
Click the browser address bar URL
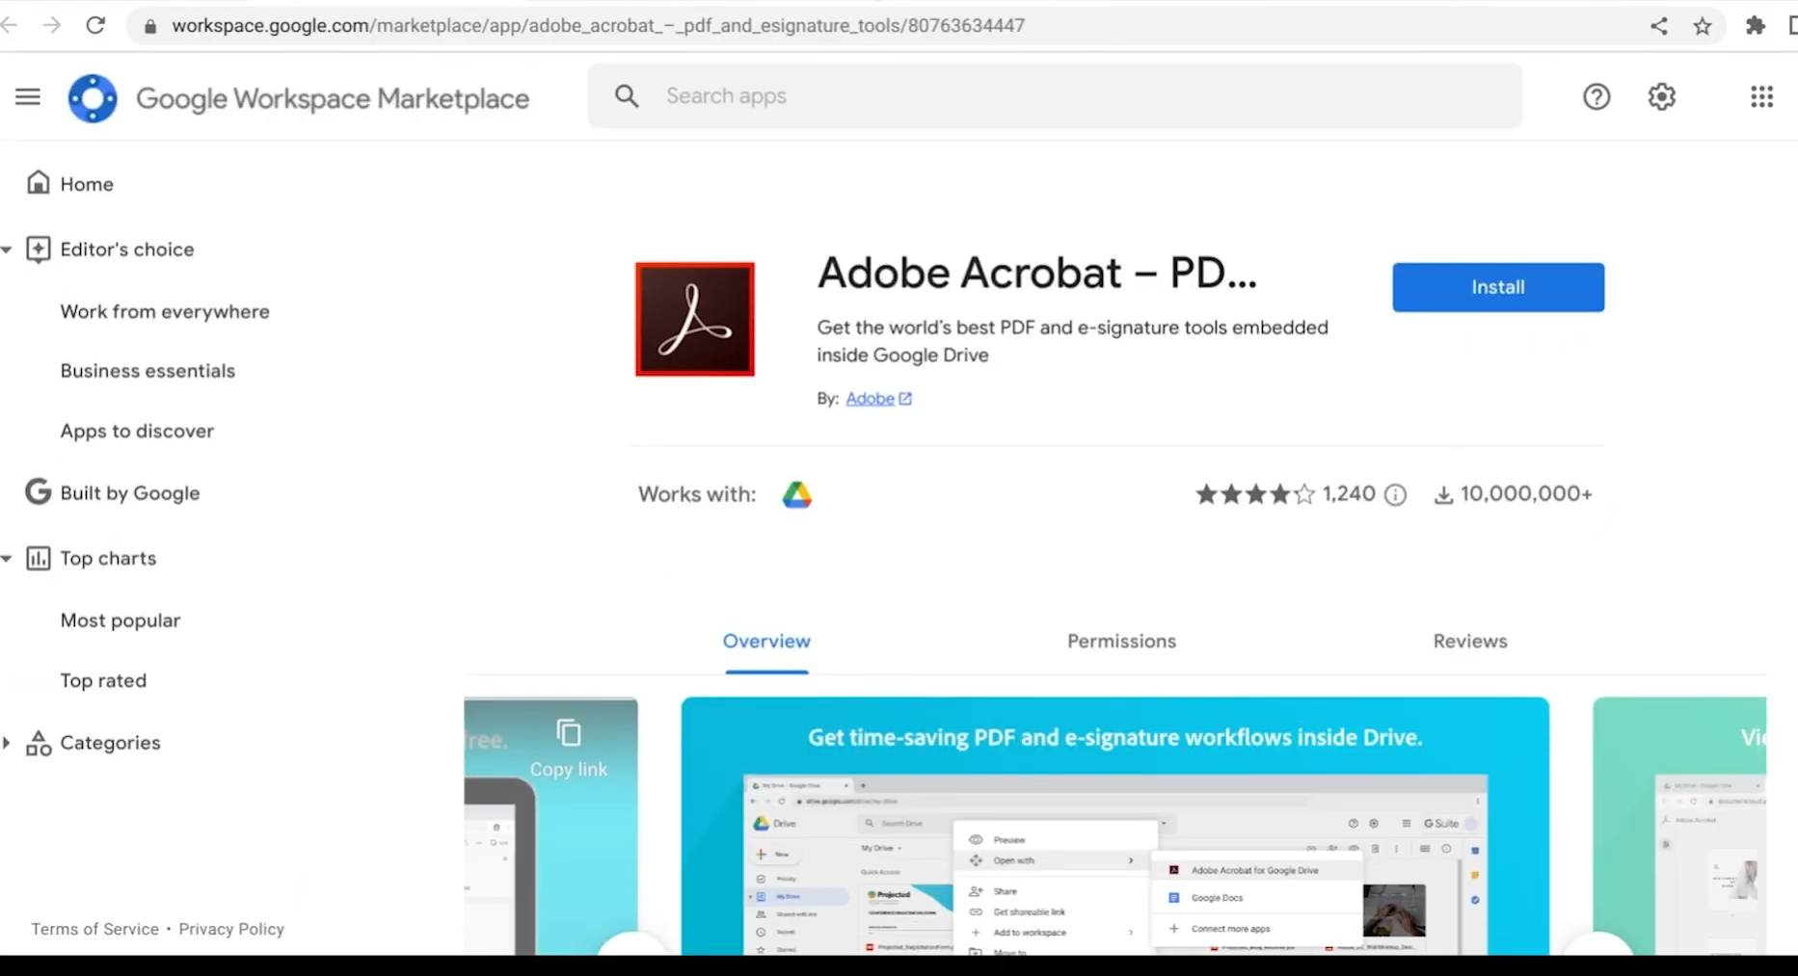[x=598, y=26]
